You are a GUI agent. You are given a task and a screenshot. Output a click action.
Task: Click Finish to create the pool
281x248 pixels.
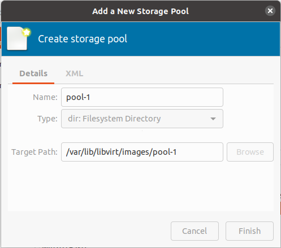tap(249, 231)
